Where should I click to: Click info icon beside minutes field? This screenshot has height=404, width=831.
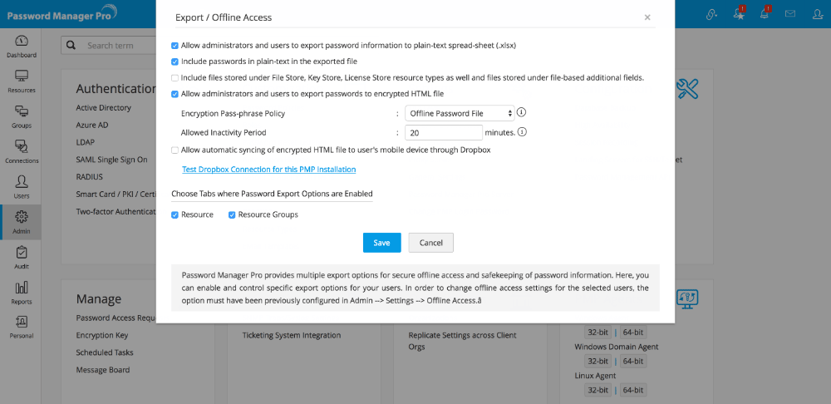pos(522,132)
